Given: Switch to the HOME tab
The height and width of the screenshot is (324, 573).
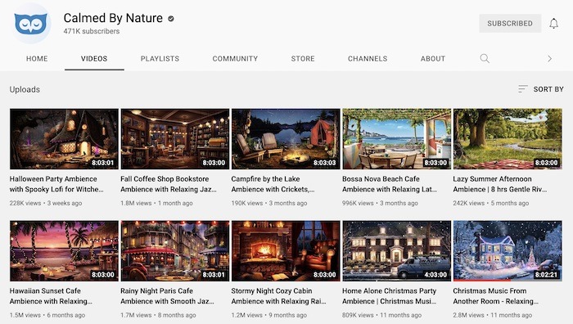Looking at the screenshot, I should coord(37,58).
